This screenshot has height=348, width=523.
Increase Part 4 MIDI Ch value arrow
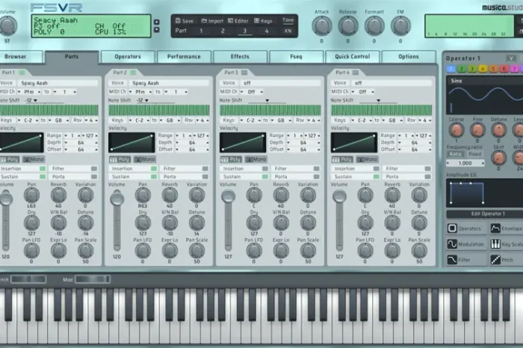tap(373, 92)
